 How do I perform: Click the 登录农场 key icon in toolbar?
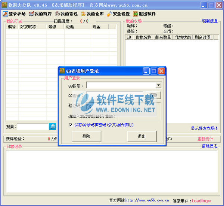(x=5, y=14)
